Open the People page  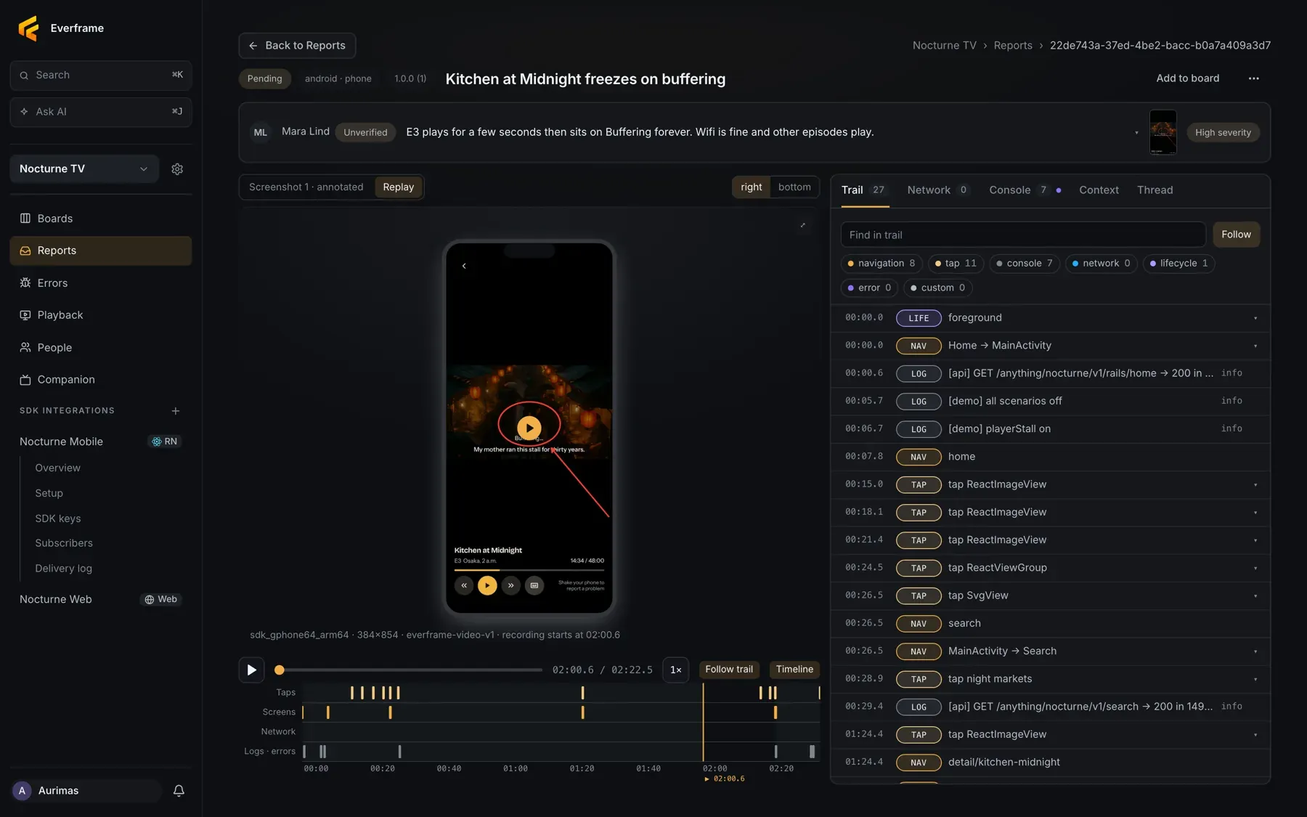pyautogui.click(x=101, y=348)
